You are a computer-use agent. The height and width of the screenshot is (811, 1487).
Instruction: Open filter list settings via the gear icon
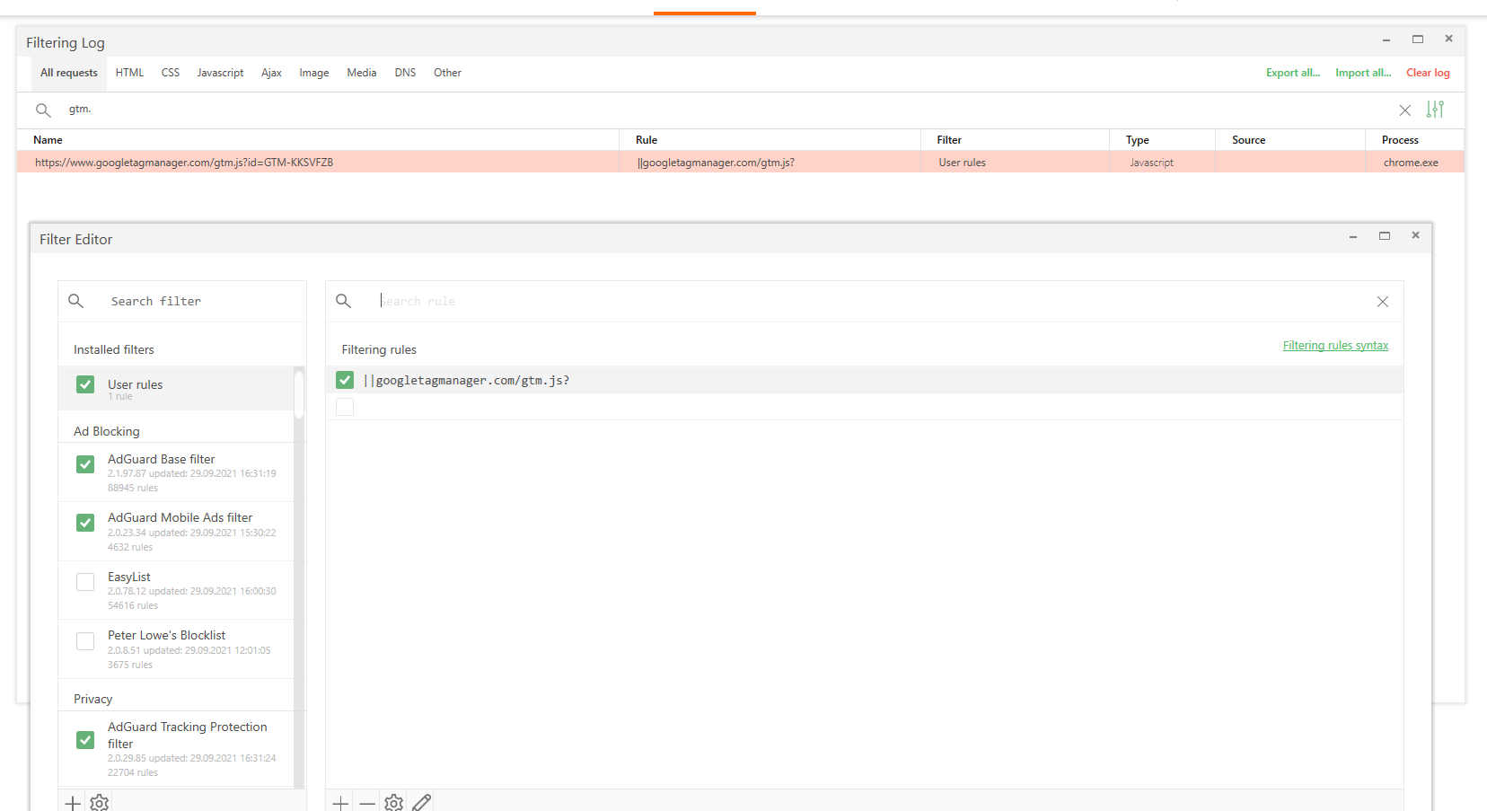(99, 802)
